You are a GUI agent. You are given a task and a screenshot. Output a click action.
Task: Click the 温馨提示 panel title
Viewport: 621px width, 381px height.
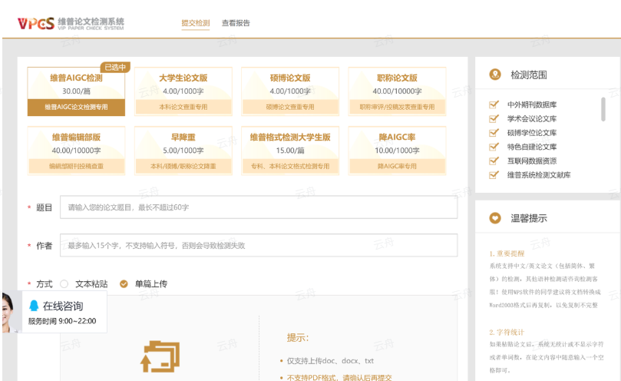[529, 218]
